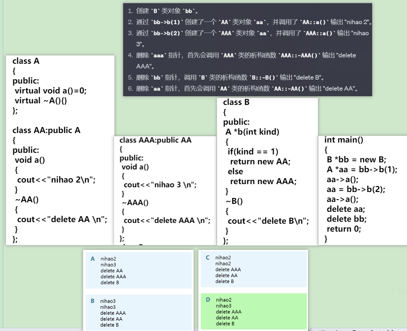
Task: Click the 'A *b(int kind)' line
Action: point(252,132)
